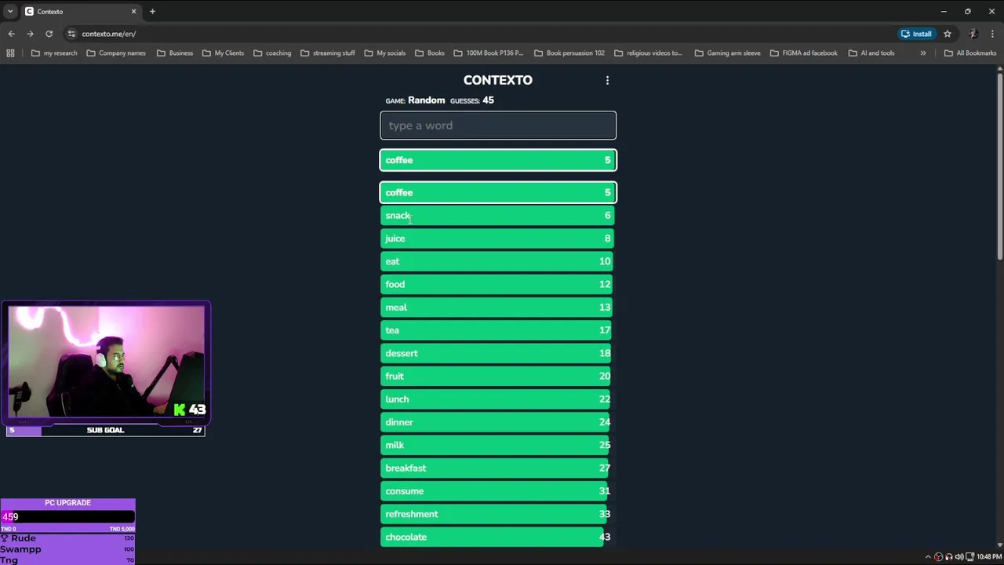Go back using browser back arrow
The height and width of the screenshot is (565, 1004).
[x=11, y=34]
